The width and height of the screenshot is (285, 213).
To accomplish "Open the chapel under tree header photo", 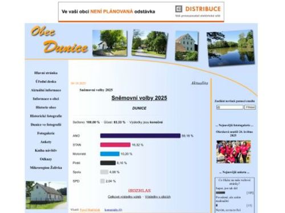I will pyautogui.click(x=110, y=43).
